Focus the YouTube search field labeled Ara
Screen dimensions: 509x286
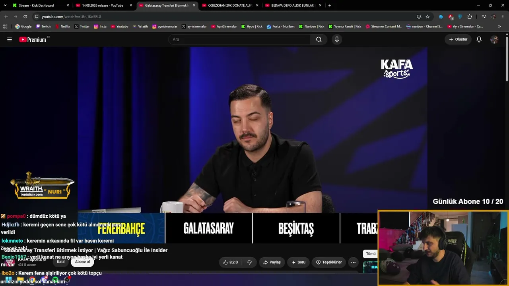[x=239, y=39]
